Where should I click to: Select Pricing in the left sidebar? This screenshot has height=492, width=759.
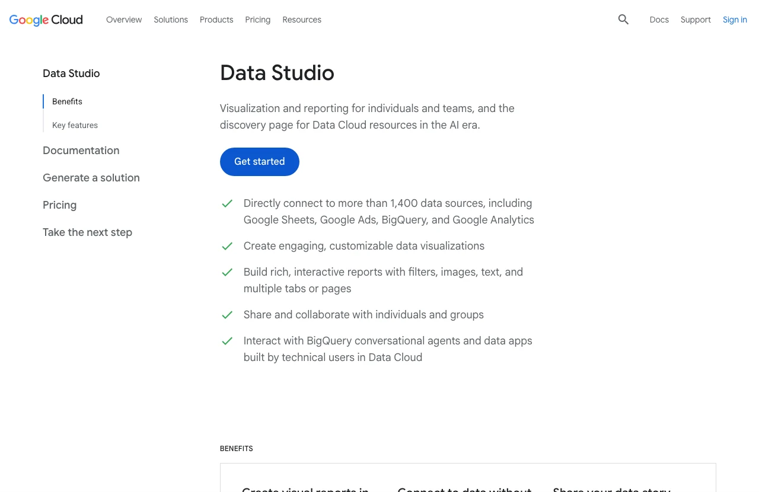click(x=59, y=205)
